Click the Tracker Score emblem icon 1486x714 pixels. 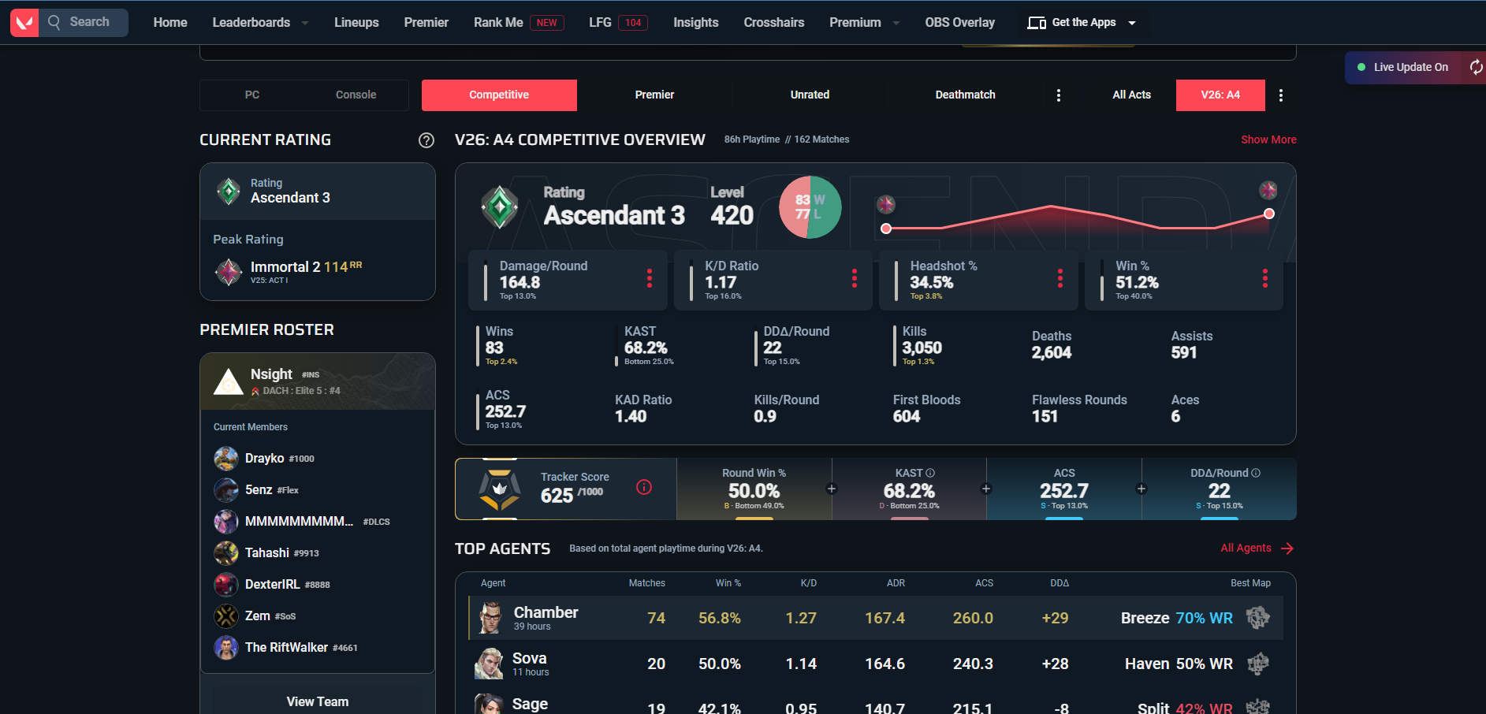click(x=500, y=489)
